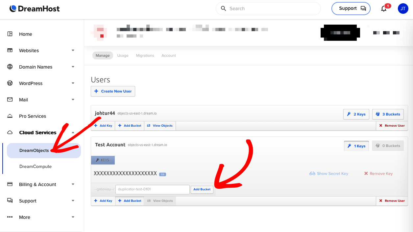The image size is (413, 232).
Task: Expand the Domain Names menu arrow
Action: (73, 67)
